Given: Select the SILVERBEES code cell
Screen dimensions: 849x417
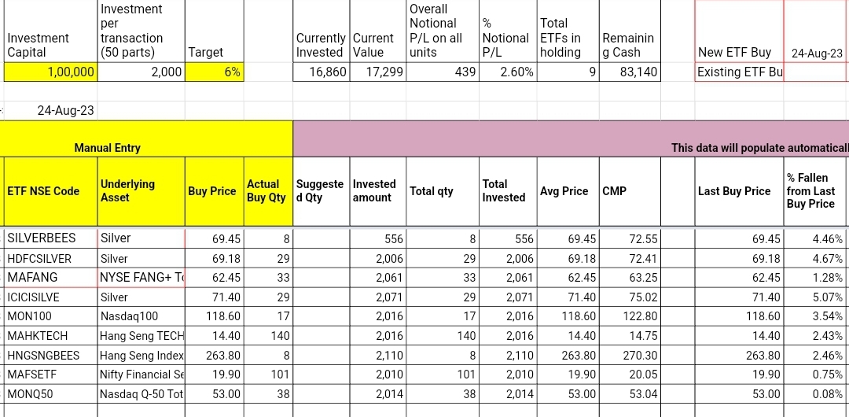Looking at the screenshot, I should click(51, 238).
